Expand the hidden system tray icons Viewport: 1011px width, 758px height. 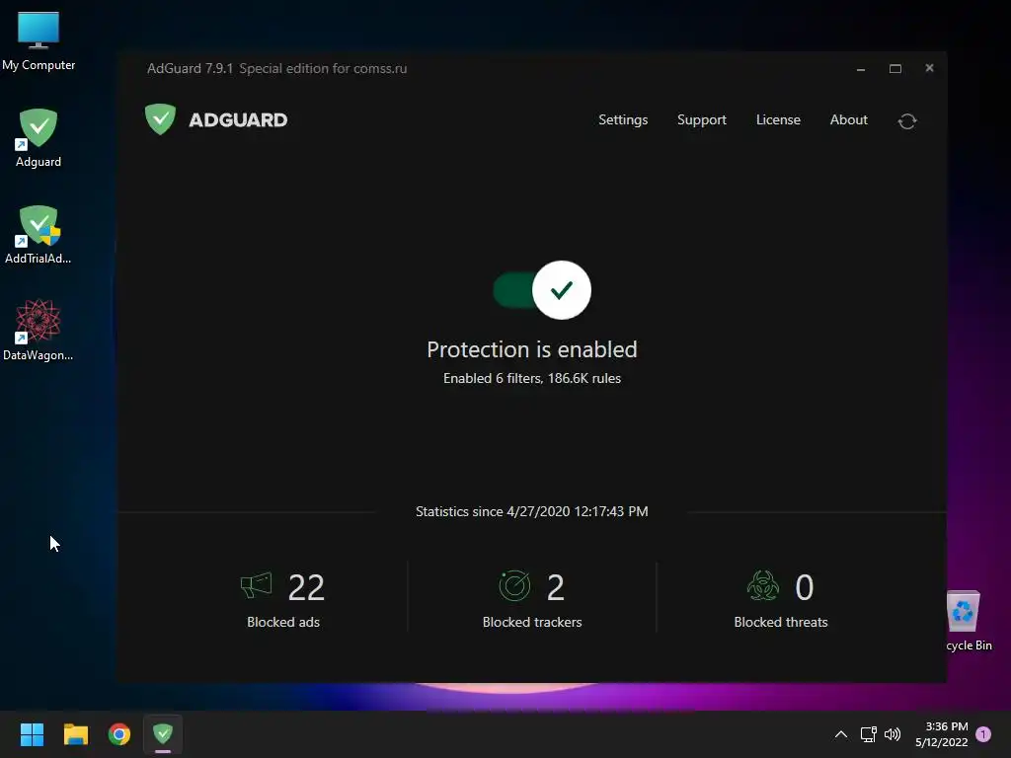[841, 734]
